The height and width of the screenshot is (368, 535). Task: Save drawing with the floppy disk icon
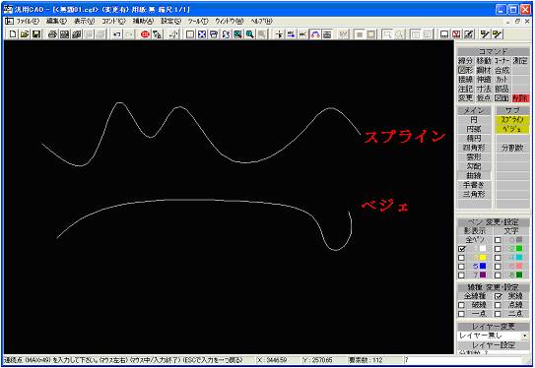36,34
